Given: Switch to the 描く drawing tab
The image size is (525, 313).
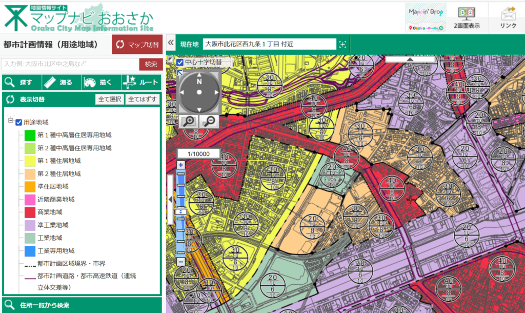Looking at the screenshot, I should click(100, 82).
